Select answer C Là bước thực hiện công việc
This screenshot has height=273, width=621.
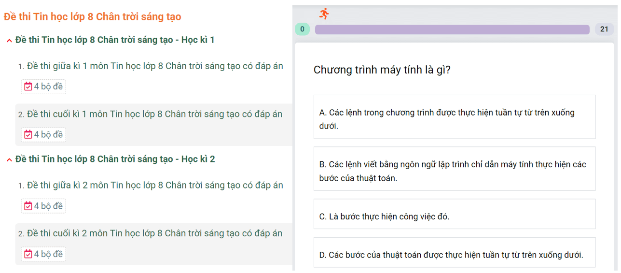[x=455, y=214]
